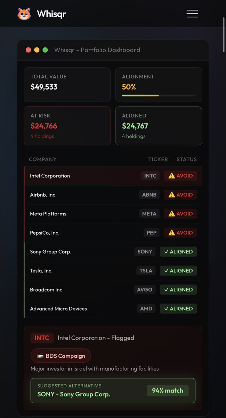Click the COMPANY column header
The width and height of the screenshot is (226, 418).
43,159
